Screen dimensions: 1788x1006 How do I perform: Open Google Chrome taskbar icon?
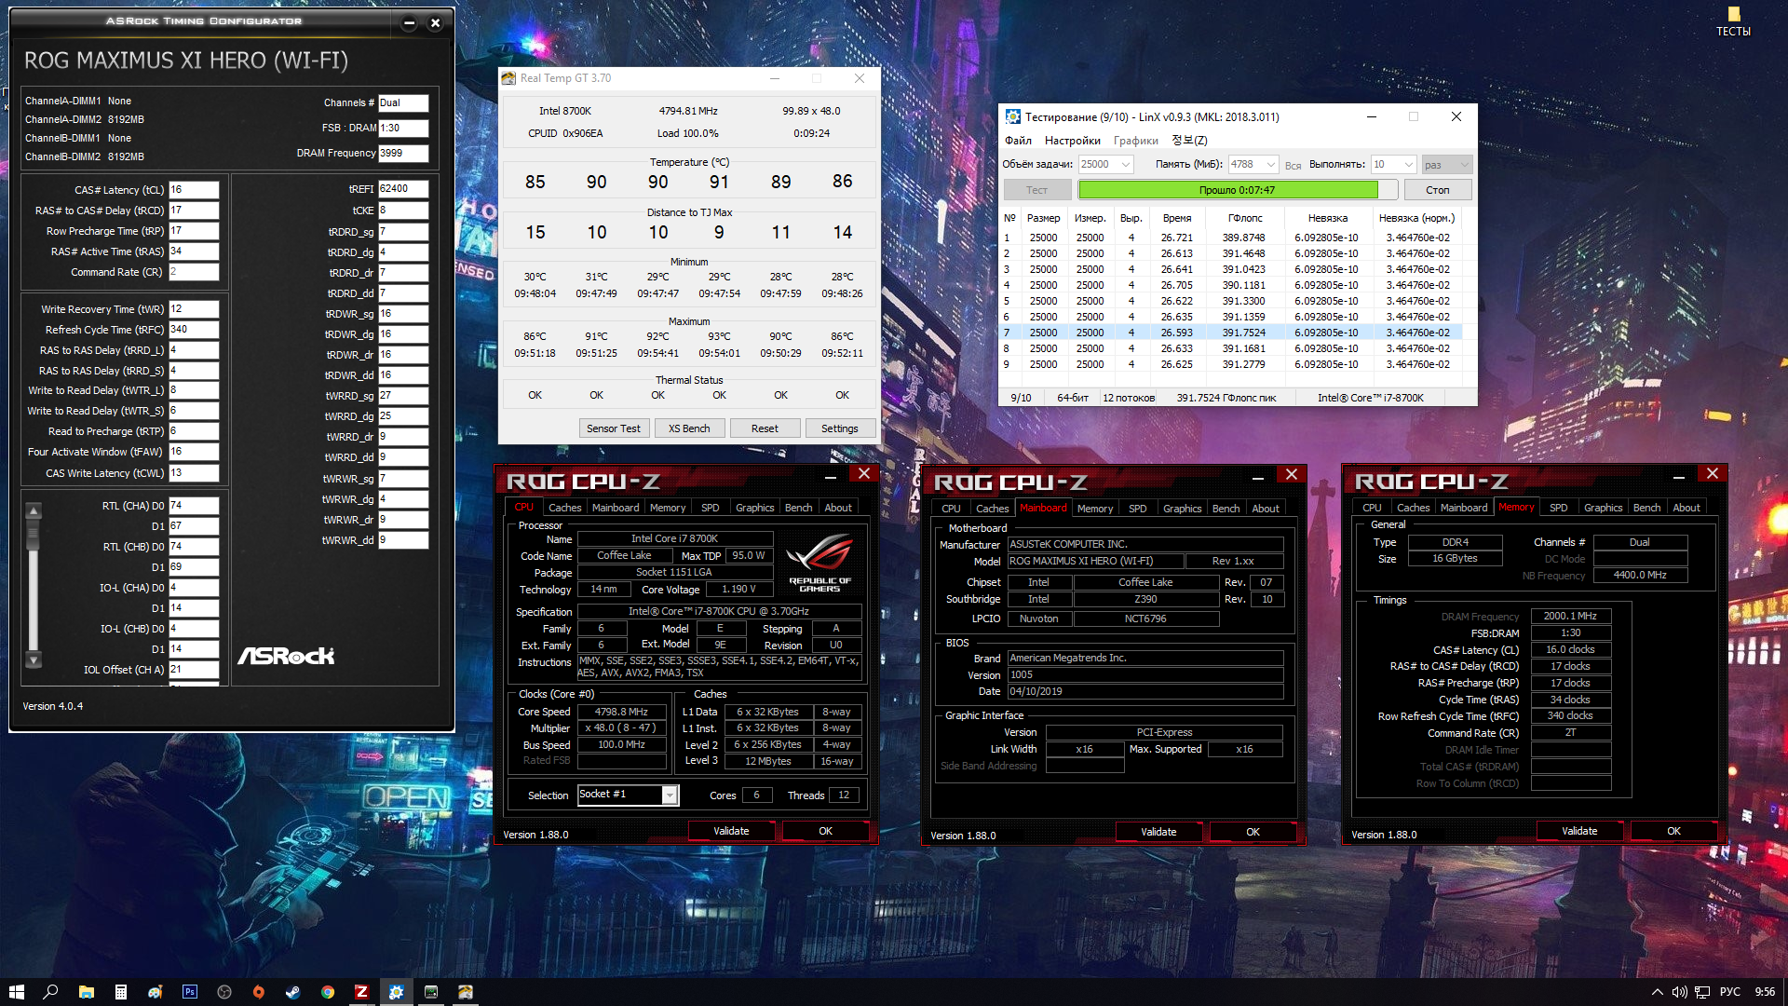(x=327, y=992)
